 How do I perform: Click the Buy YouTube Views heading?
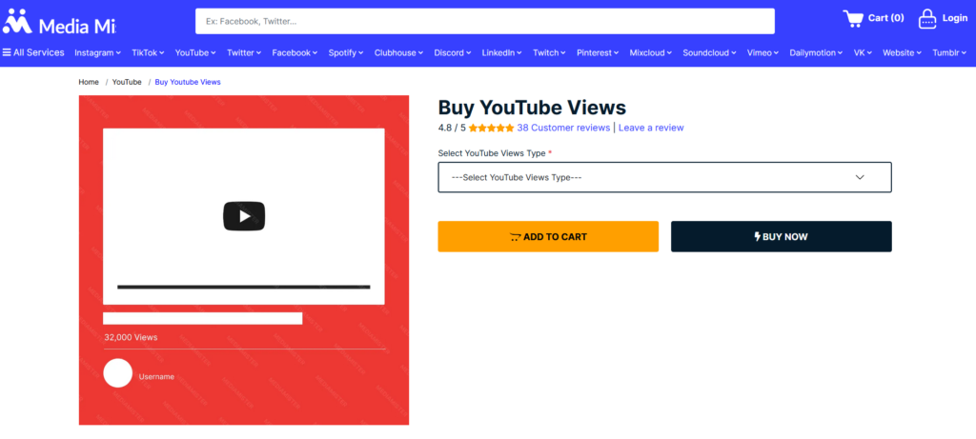tap(532, 107)
